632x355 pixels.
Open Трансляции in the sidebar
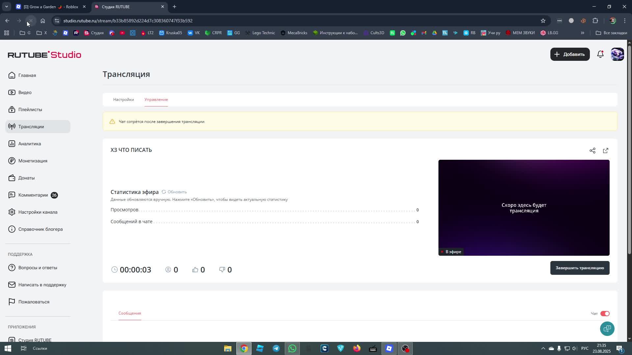[38, 127]
